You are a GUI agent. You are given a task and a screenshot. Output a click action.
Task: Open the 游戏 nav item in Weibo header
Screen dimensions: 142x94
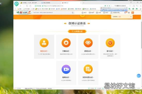point(106,13)
